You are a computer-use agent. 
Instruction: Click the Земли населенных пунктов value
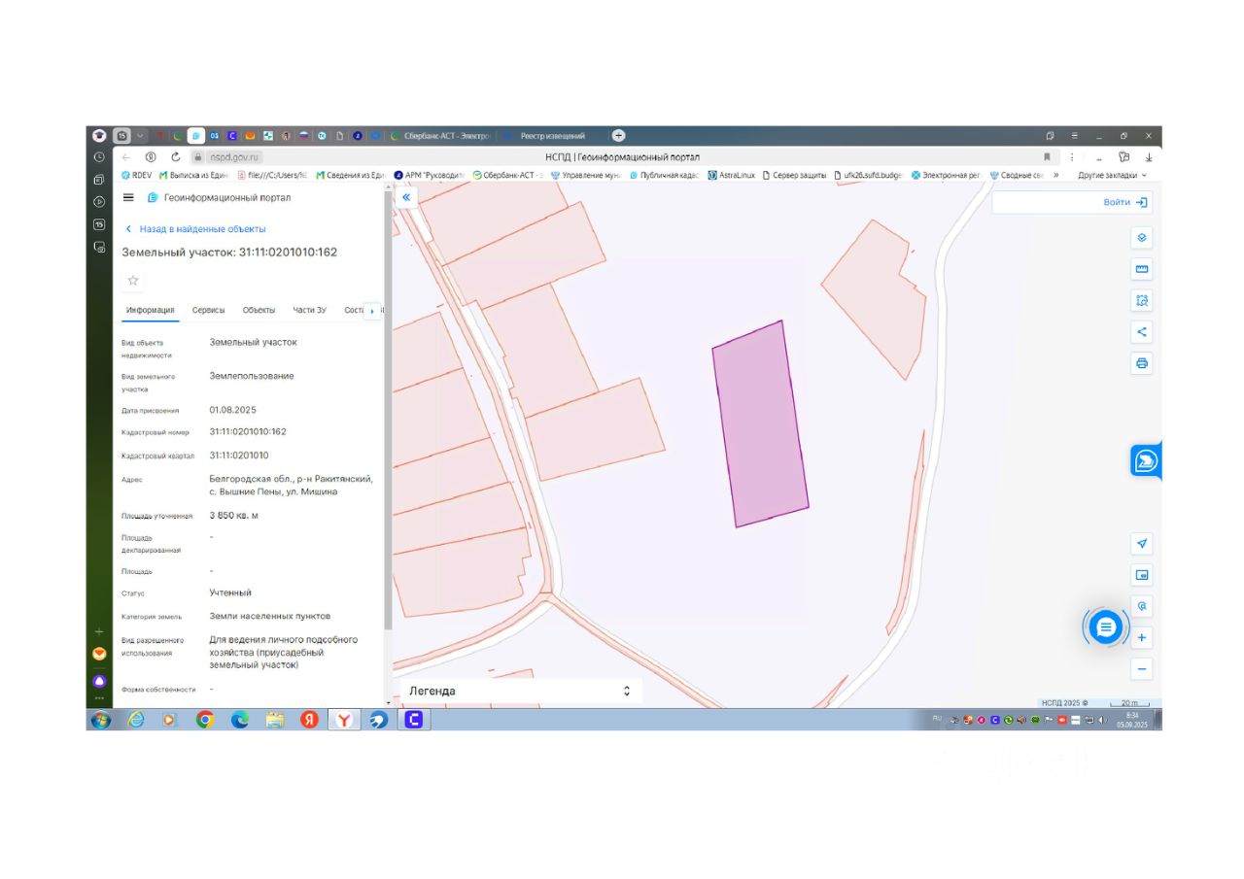(x=270, y=616)
